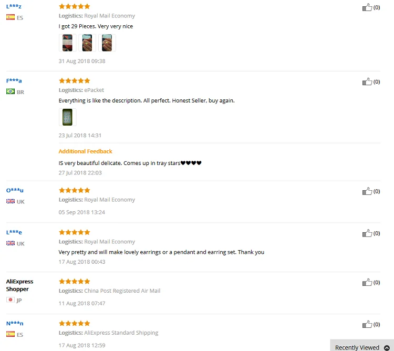
Task: Click the Brazil flag next to BR
Action: [11, 91]
